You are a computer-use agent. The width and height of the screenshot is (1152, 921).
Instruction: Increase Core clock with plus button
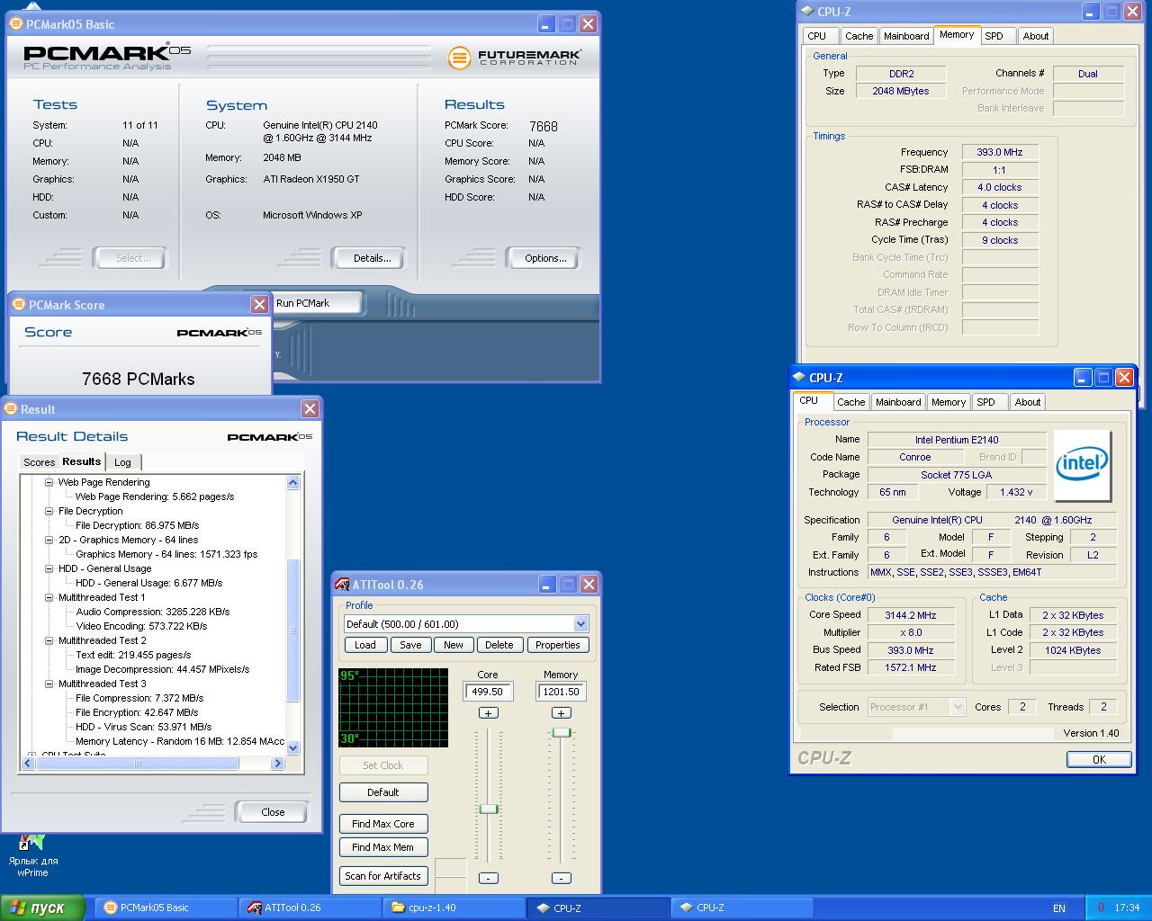pos(488,713)
